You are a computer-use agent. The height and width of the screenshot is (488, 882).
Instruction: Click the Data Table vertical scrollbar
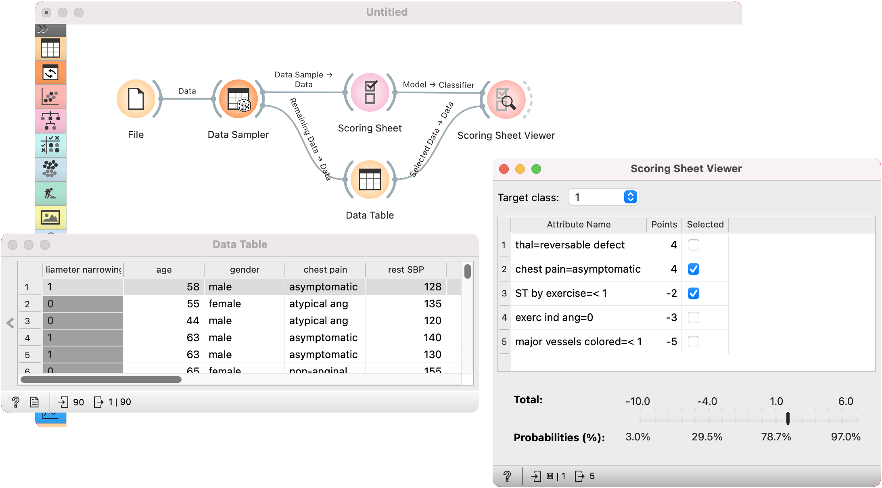click(467, 271)
